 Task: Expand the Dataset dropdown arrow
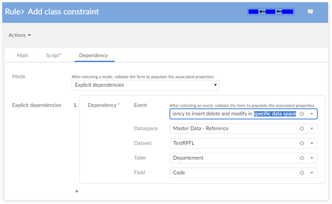[x=312, y=143]
